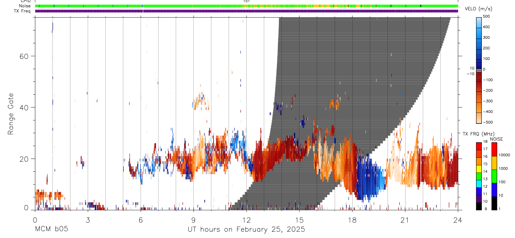
Task: Select the 'NOISE' legend title
Action: 497,139
